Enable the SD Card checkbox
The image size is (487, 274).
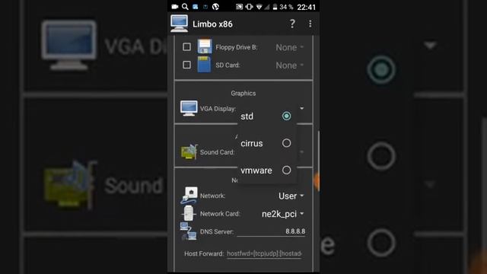pos(186,65)
